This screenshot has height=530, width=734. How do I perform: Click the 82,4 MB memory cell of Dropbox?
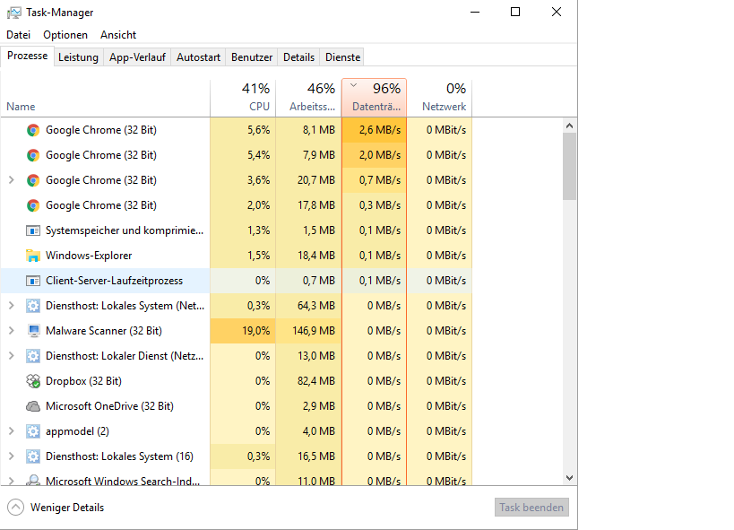click(x=309, y=381)
